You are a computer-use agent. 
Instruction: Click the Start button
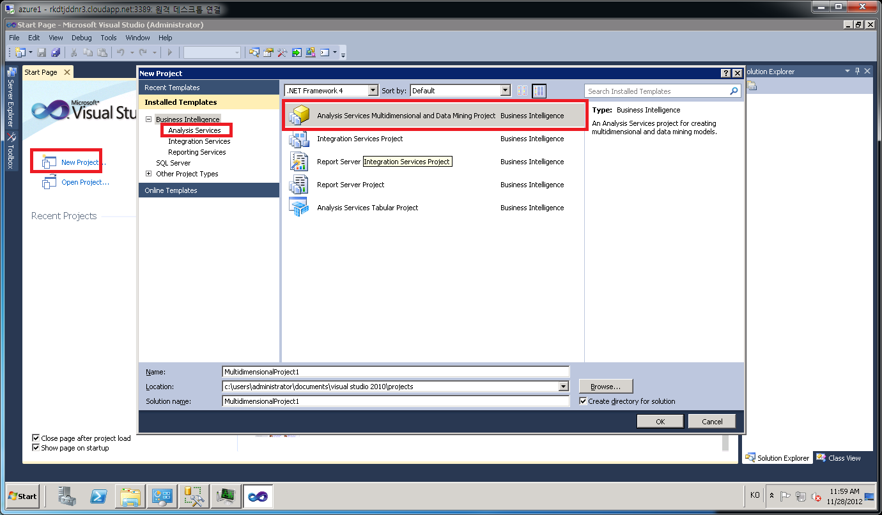(x=23, y=496)
